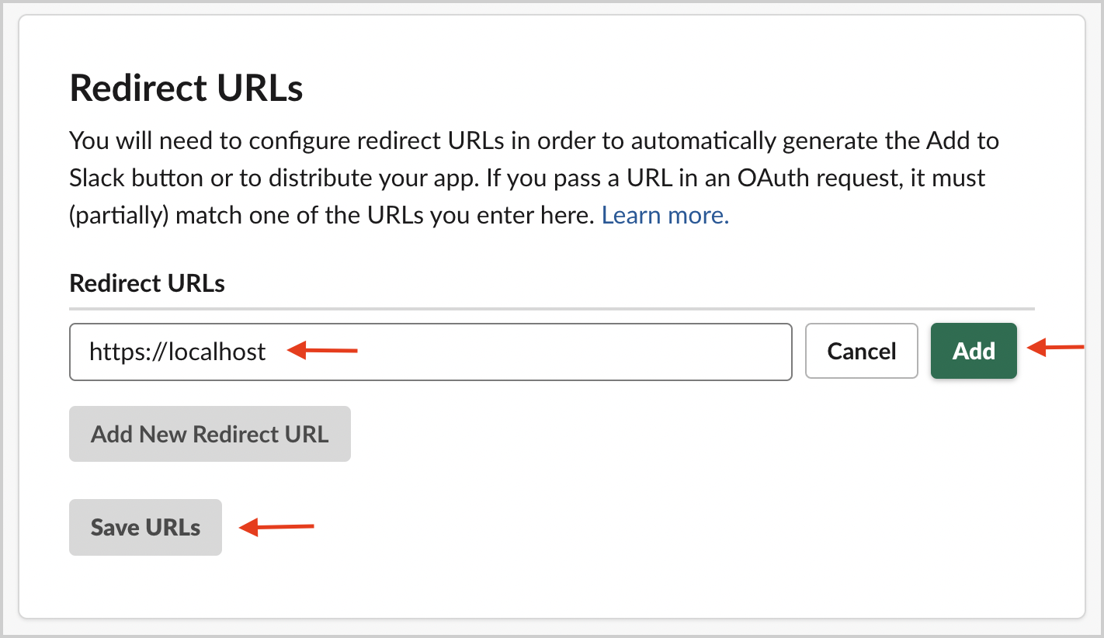Screen dimensions: 1104x638
Task: Click the Redirect URLs field label
Action: 147,283
